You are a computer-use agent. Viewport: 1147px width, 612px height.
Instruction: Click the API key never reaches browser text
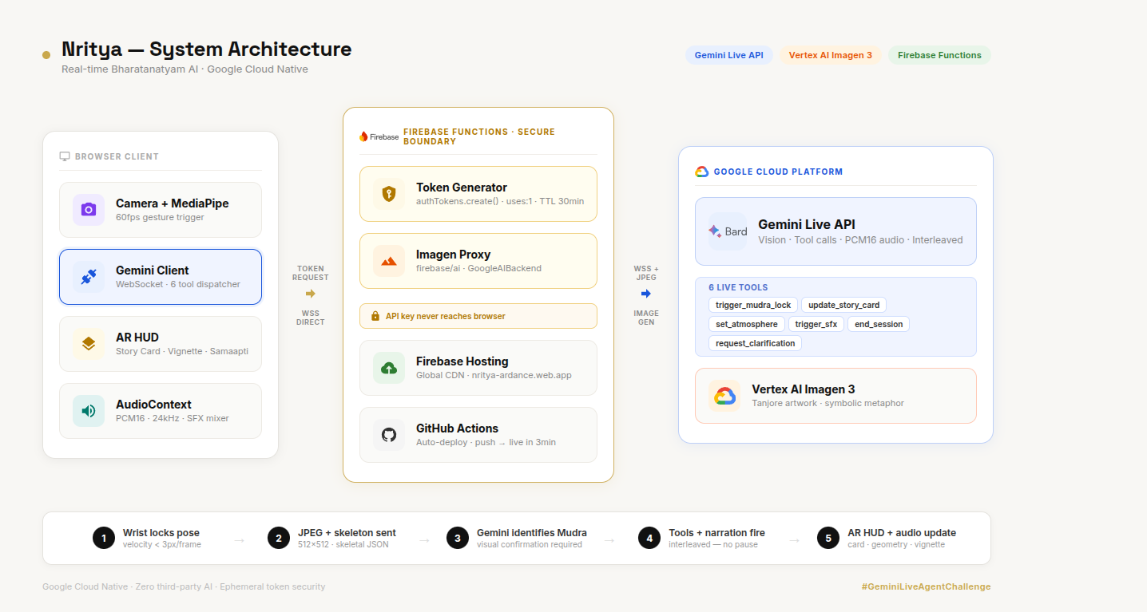pyautogui.click(x=446, y=316)
